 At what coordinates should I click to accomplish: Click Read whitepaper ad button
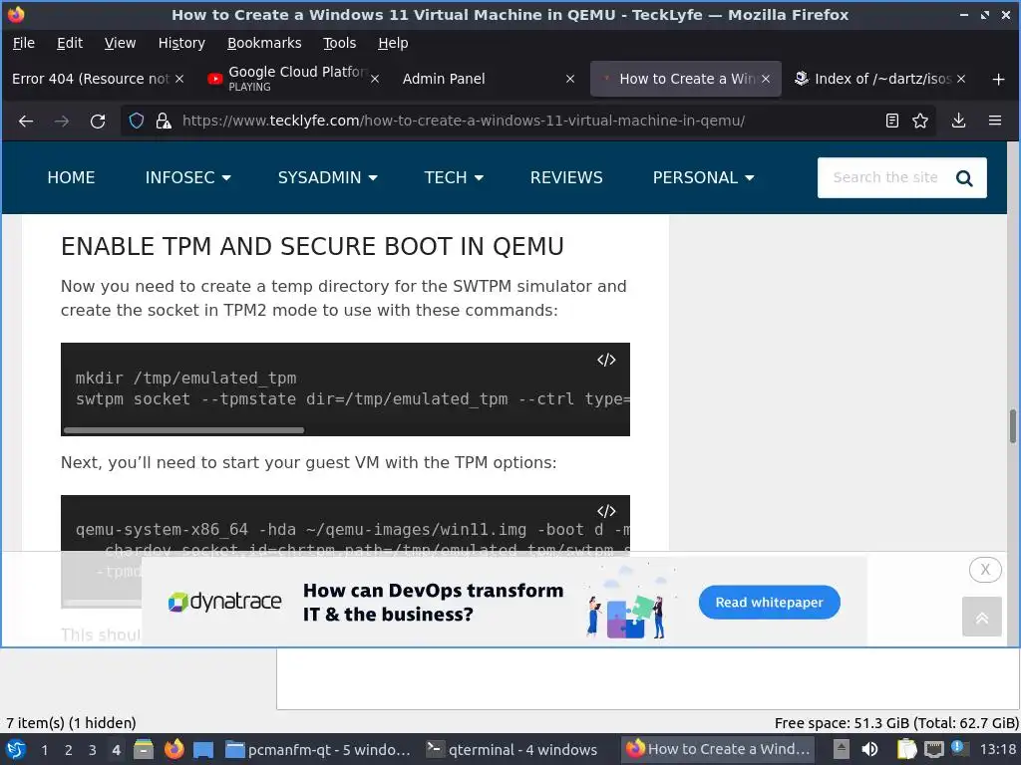(769, 603)
